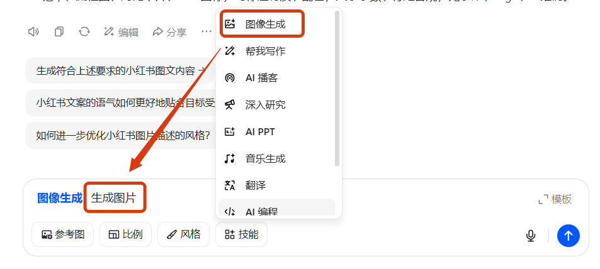Image resolution: width=600 pixels, height=269 pixels.
Task: Open the 风格 style selector
Action: [x=183, y=234]
